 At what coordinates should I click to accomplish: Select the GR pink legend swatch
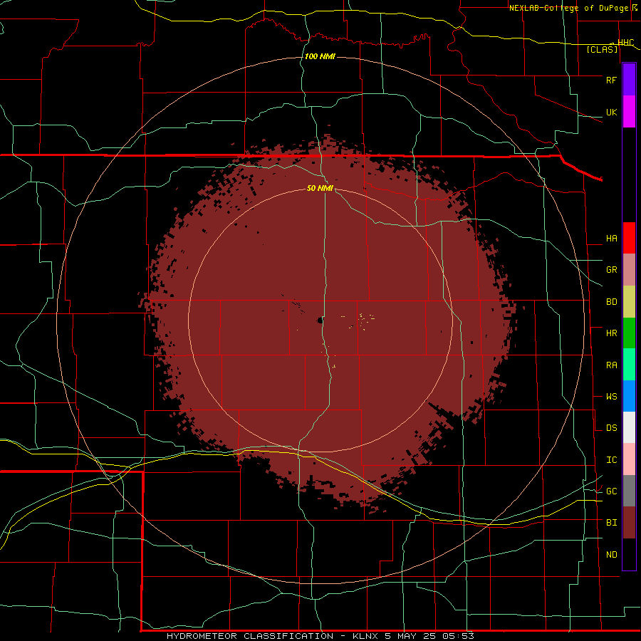click(629, 270)
